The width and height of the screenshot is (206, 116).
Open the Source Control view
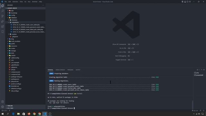[x=3, y=16]
